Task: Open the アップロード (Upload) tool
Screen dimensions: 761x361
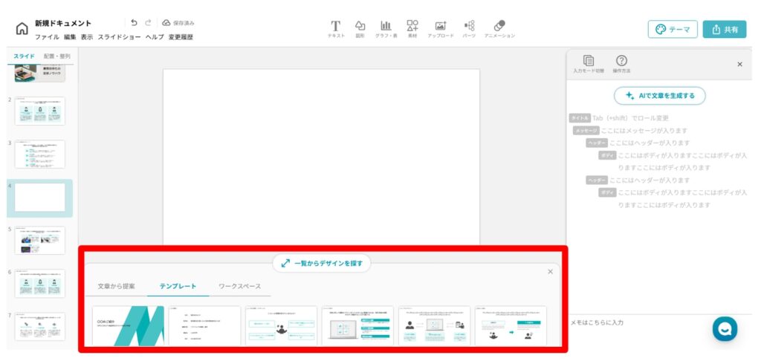Action: pyautogui.click(x=441, y=27)
